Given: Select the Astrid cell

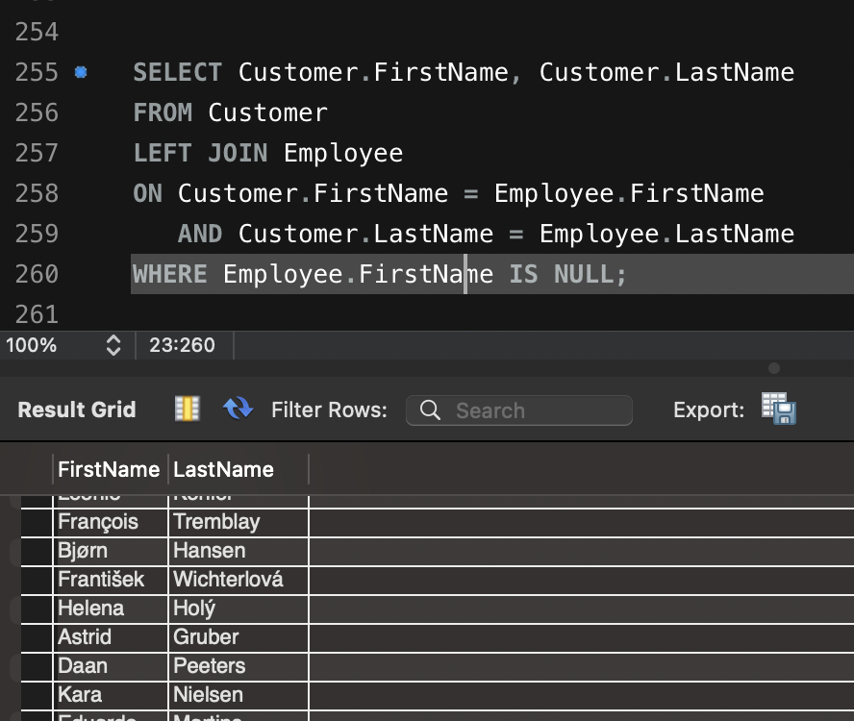Looking at the screenshot, I should click(x=111, y=637).
